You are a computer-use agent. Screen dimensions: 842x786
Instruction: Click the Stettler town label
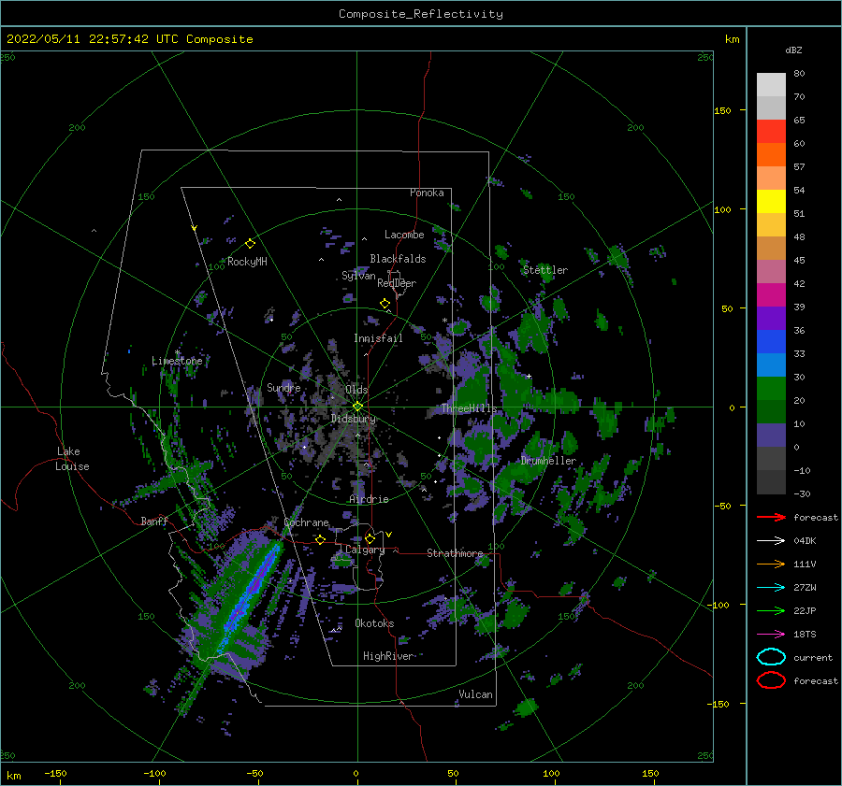[545, 270]
